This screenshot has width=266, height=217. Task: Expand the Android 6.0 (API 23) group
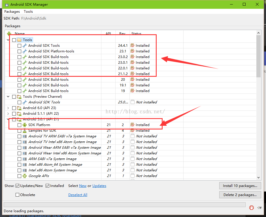point(8,108)
